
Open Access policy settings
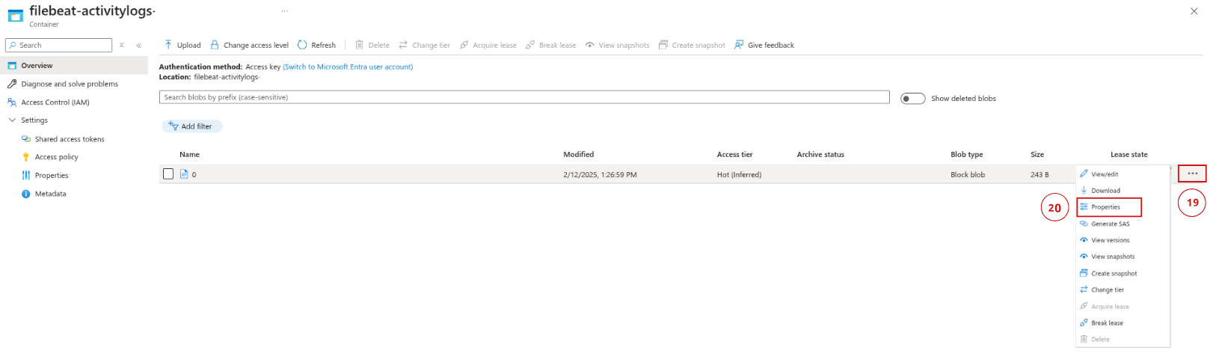pyautogui.click(x=56, y=157)
